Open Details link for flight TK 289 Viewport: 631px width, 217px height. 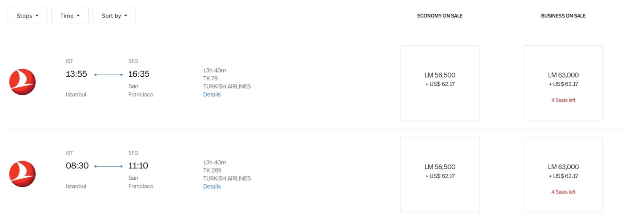[x=212, y=186]
